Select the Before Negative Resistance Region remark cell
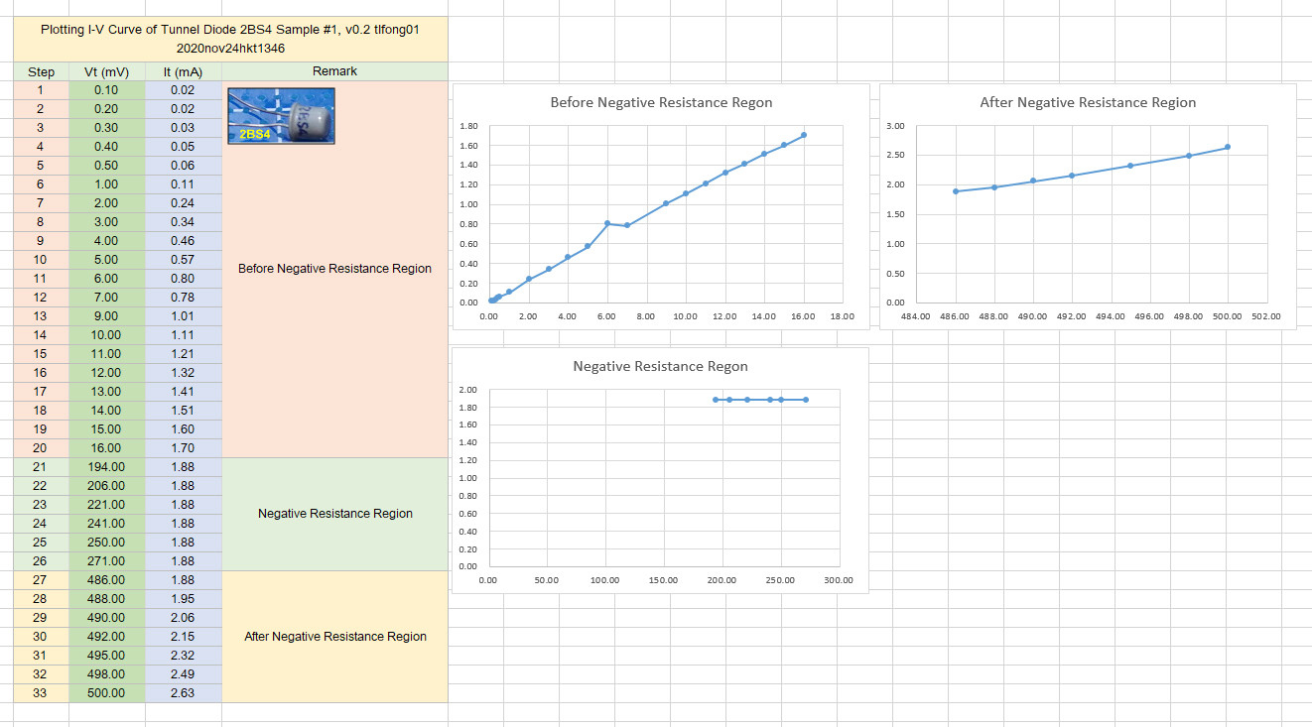Viewport: 1312px width, 727px height. click(334, 268)
